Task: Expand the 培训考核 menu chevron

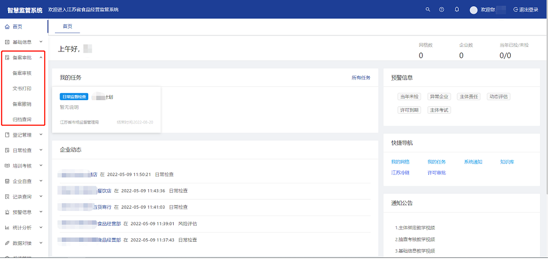Action: (x=41, y=166)
